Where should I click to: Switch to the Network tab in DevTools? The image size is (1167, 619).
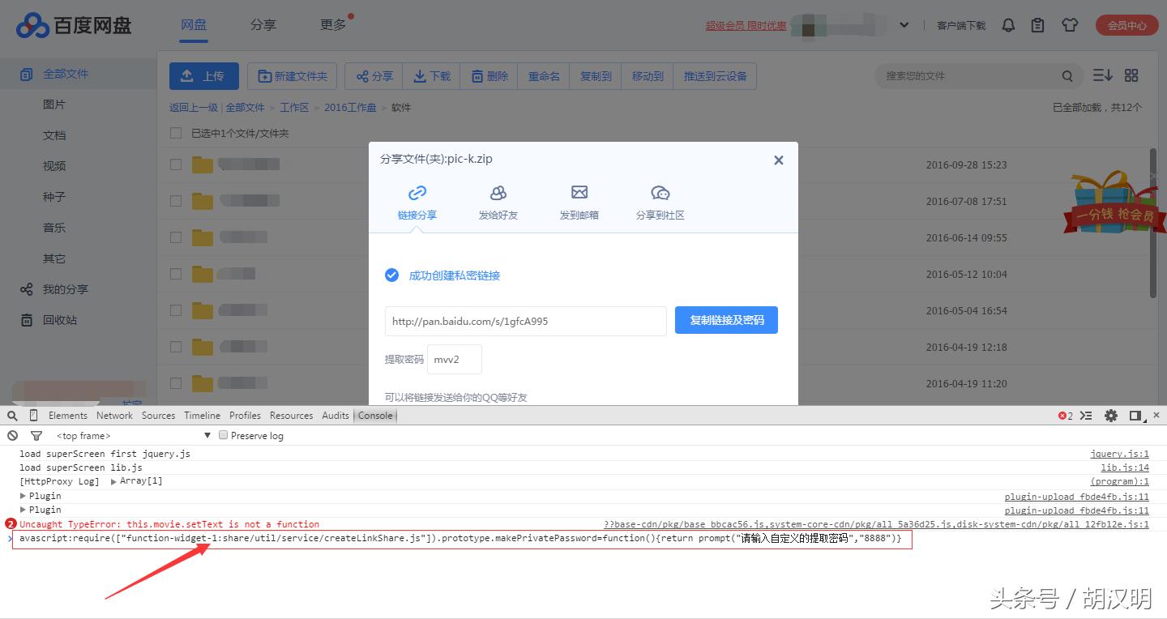tap(114, 415)
